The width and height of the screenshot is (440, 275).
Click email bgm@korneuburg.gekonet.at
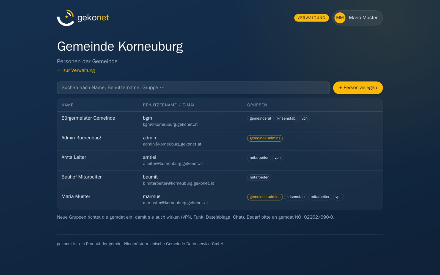(x=170, y=125)
